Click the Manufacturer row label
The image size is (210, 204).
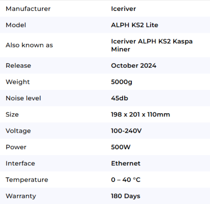[x=28, y=9]
